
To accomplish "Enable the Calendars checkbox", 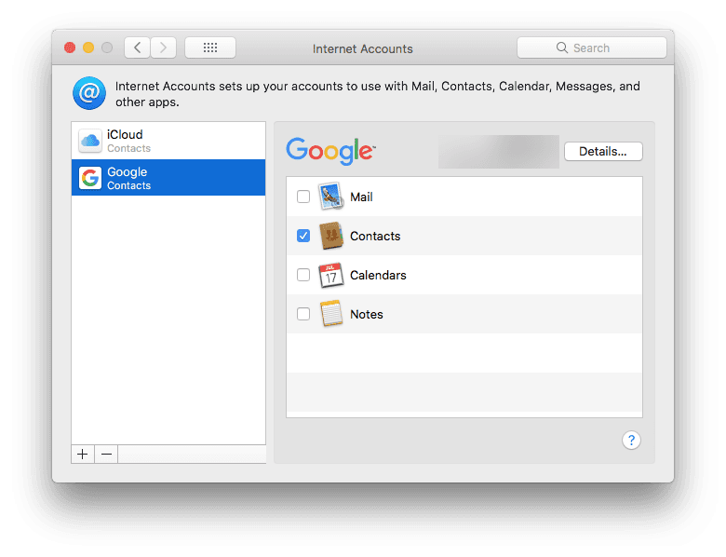I will pyautogui.click(x=303, y=275).
